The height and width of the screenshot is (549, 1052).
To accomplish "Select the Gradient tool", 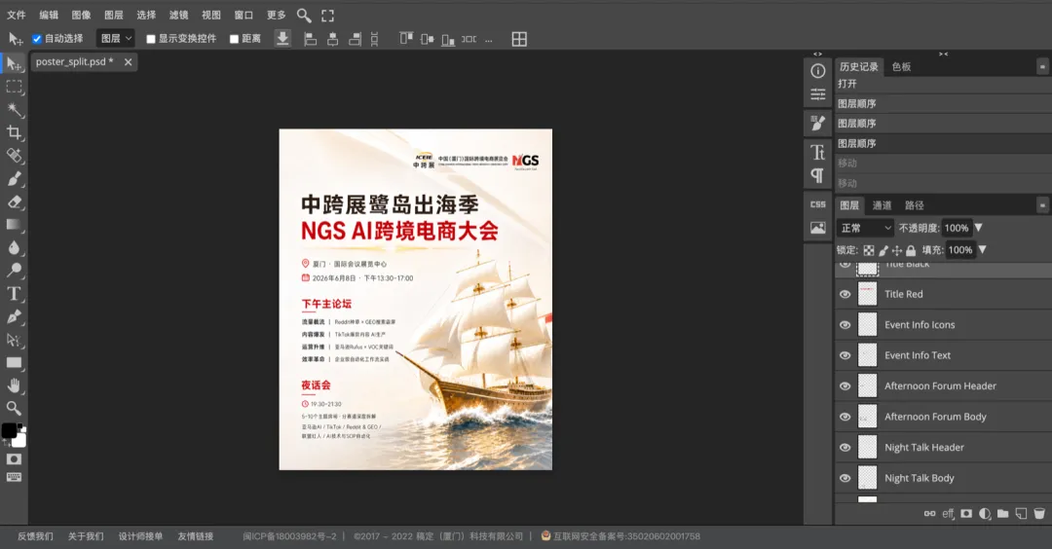I will click(14, 224).
